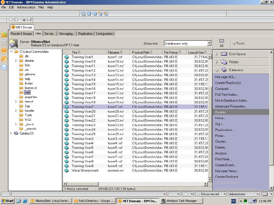Screen dimensions: 274x205
Task: Click the Catalog book icon in tree
Action: pyautogui.click(x=16, y=133)
